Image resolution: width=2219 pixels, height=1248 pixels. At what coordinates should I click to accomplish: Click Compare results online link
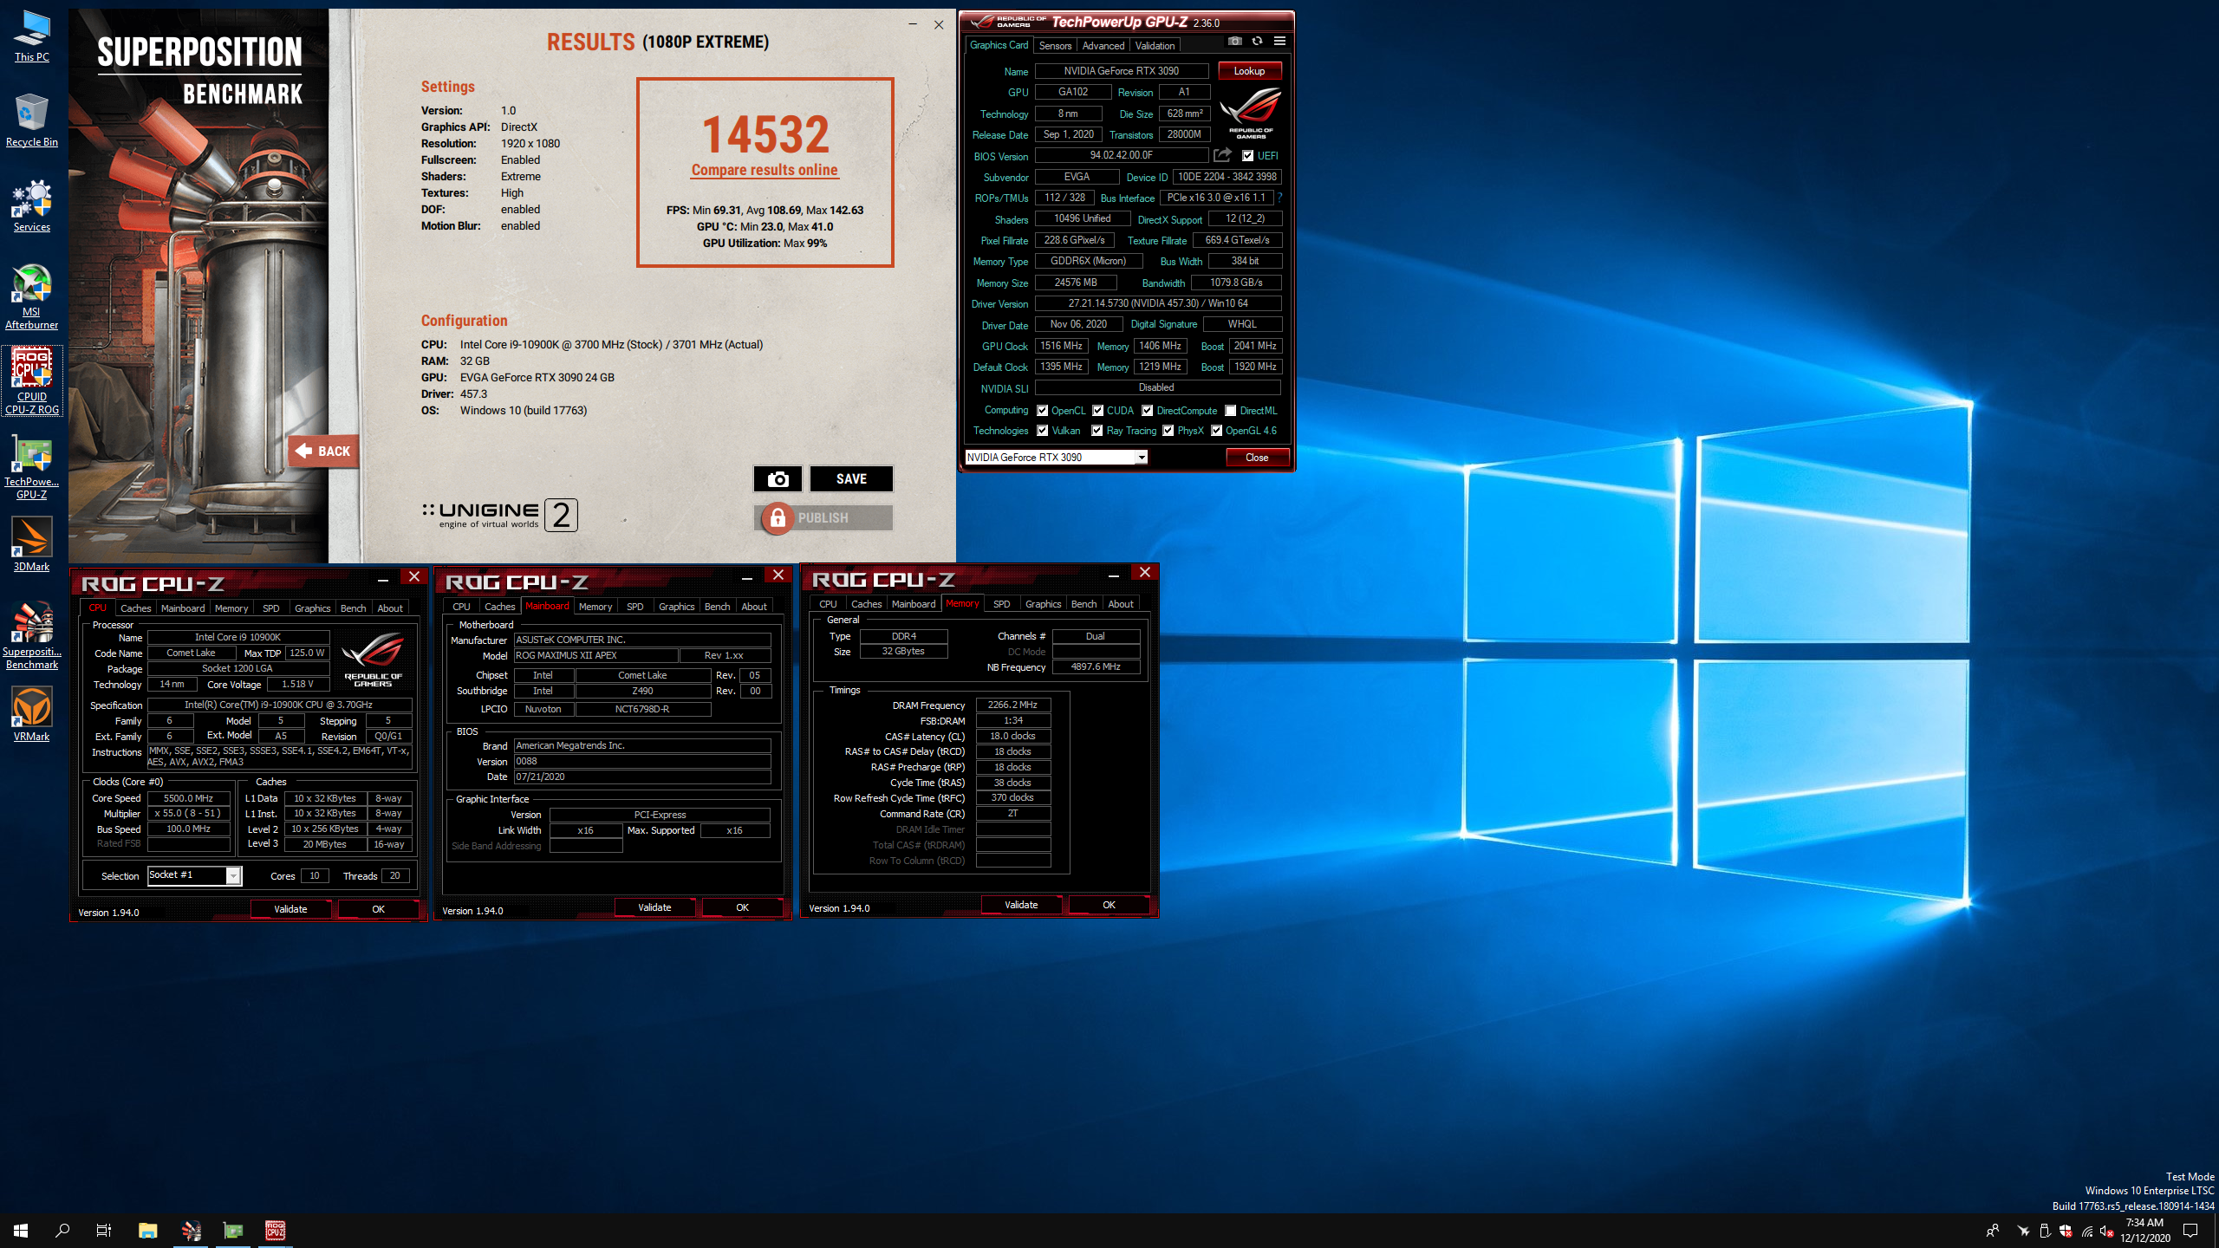(x=765, y=170)
